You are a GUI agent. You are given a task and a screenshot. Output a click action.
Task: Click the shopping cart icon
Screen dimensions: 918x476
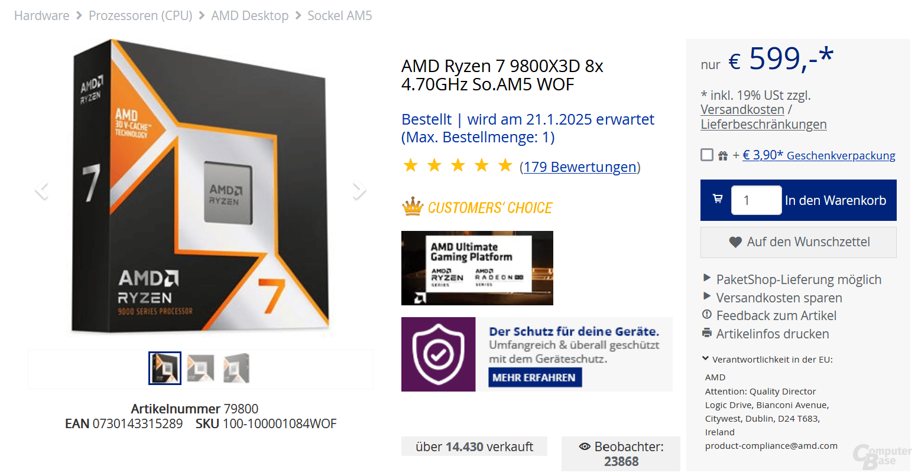click(x=718, y=199)
